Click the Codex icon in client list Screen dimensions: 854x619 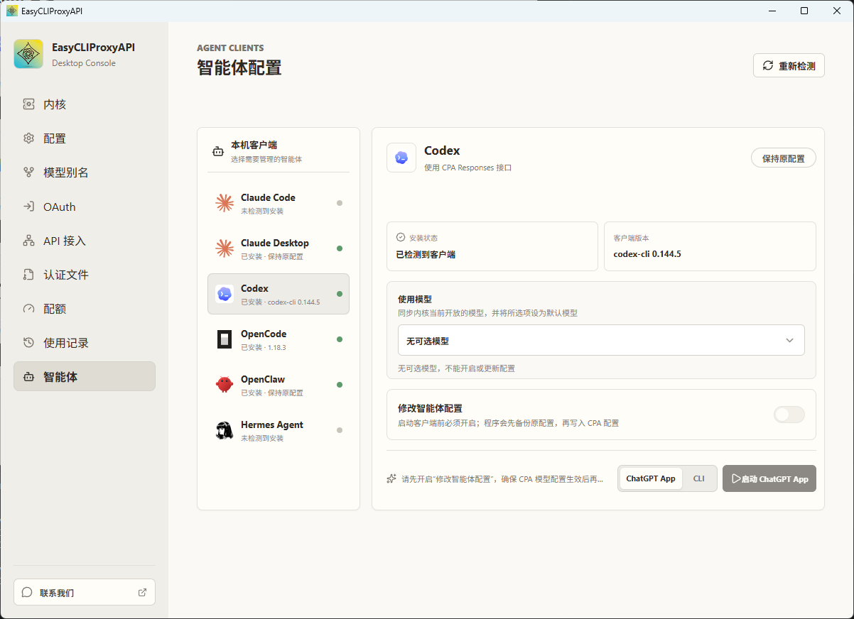point(225,294)
